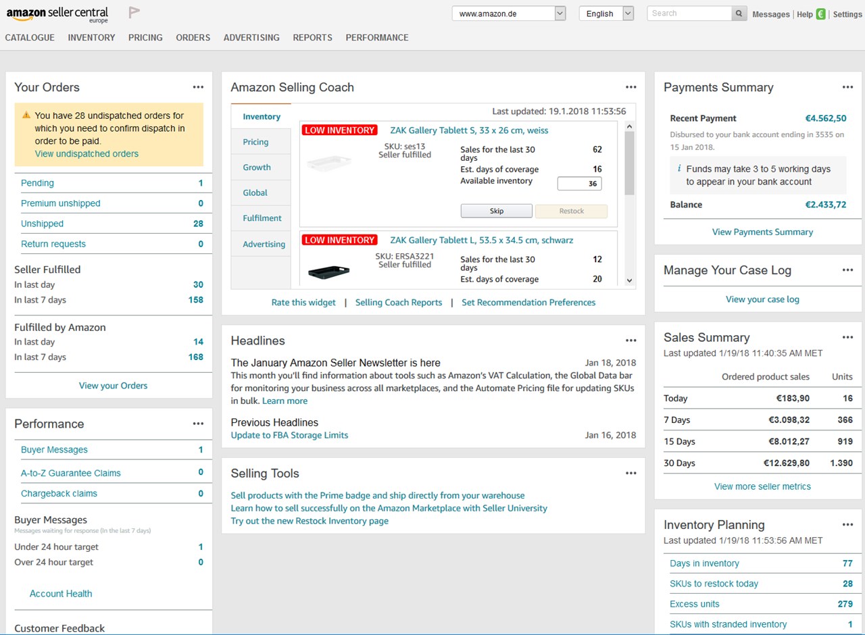The height and width of the screenshot is (635, 865).
Task: Open the INVENTORY menu
Action: tap(91, 38)
